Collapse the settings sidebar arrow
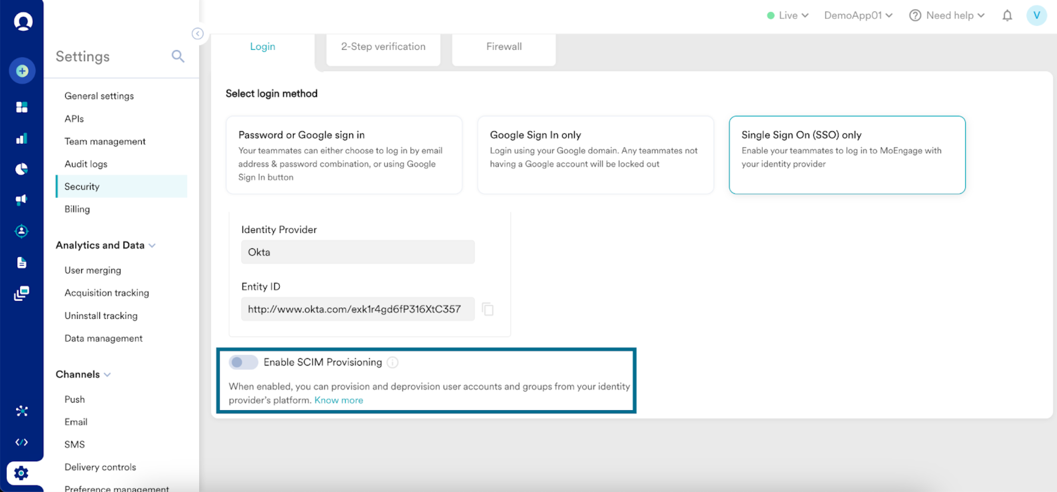 (197, 34)
